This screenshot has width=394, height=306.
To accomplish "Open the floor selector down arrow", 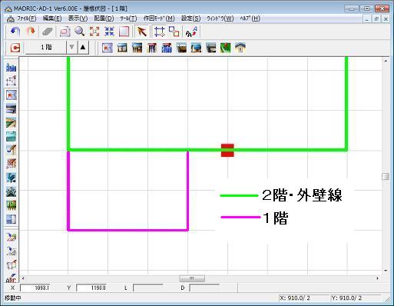I will [x=71, y=48].
